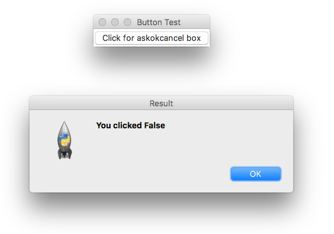This screenshot has width=334, height=234.
Task: Click the 'You clicked False' message text
Action: click(131, 126)
